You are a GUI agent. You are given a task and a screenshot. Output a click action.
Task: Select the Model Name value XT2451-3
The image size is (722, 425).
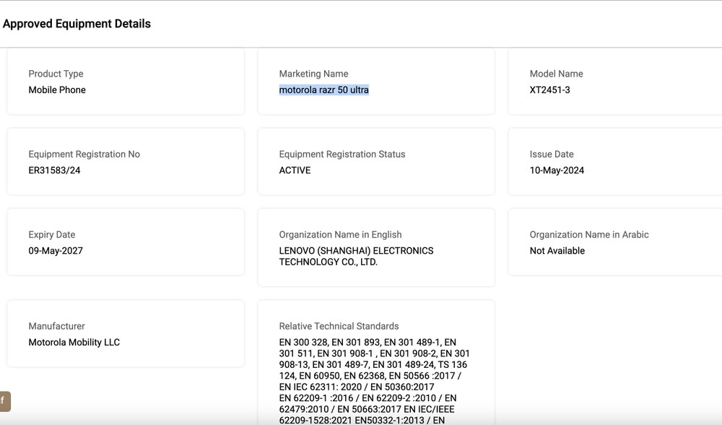(549, 90)
